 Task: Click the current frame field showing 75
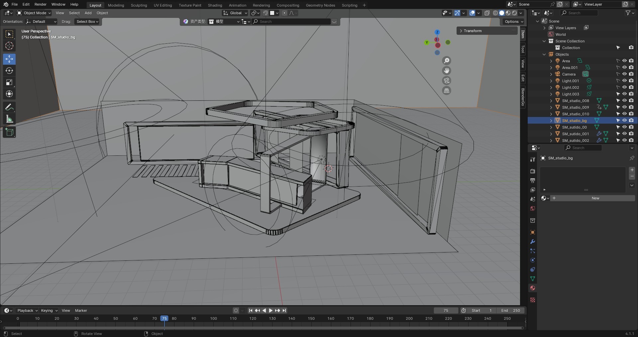(446, 310)
